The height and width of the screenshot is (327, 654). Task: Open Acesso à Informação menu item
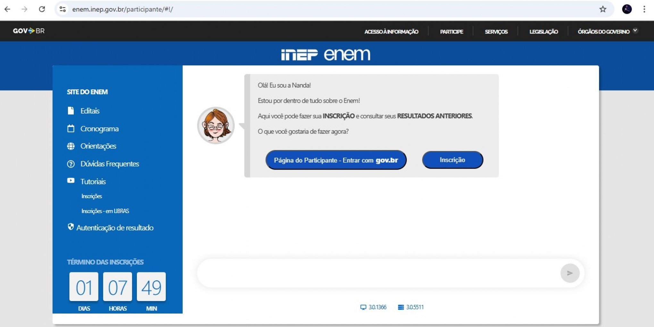tap(391, 32)
